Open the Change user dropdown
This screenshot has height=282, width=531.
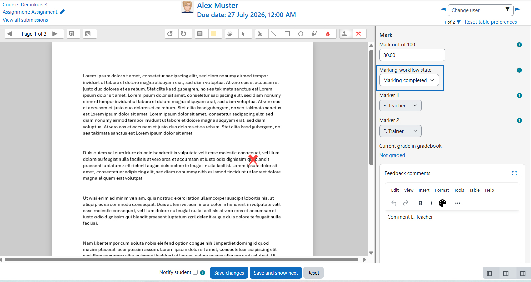(x=480, y=10)
